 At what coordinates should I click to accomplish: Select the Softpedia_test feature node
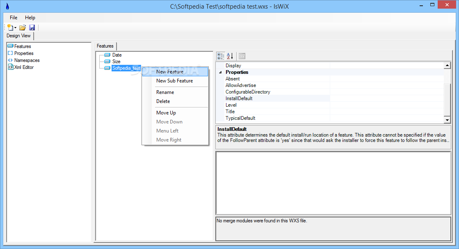[x=126, y=68]
